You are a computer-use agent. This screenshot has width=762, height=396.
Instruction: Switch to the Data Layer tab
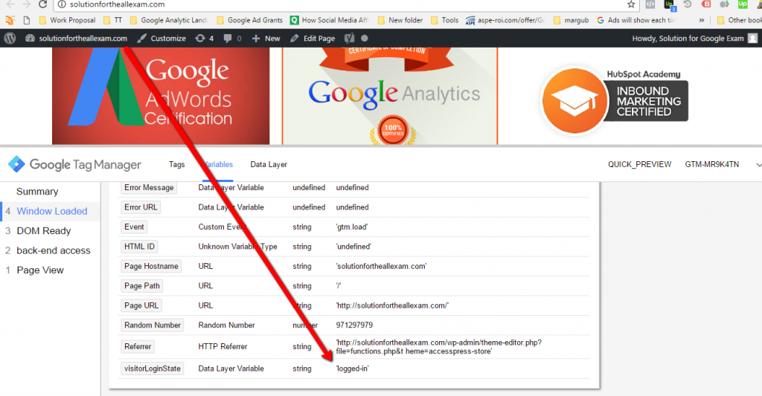point(269,164)
